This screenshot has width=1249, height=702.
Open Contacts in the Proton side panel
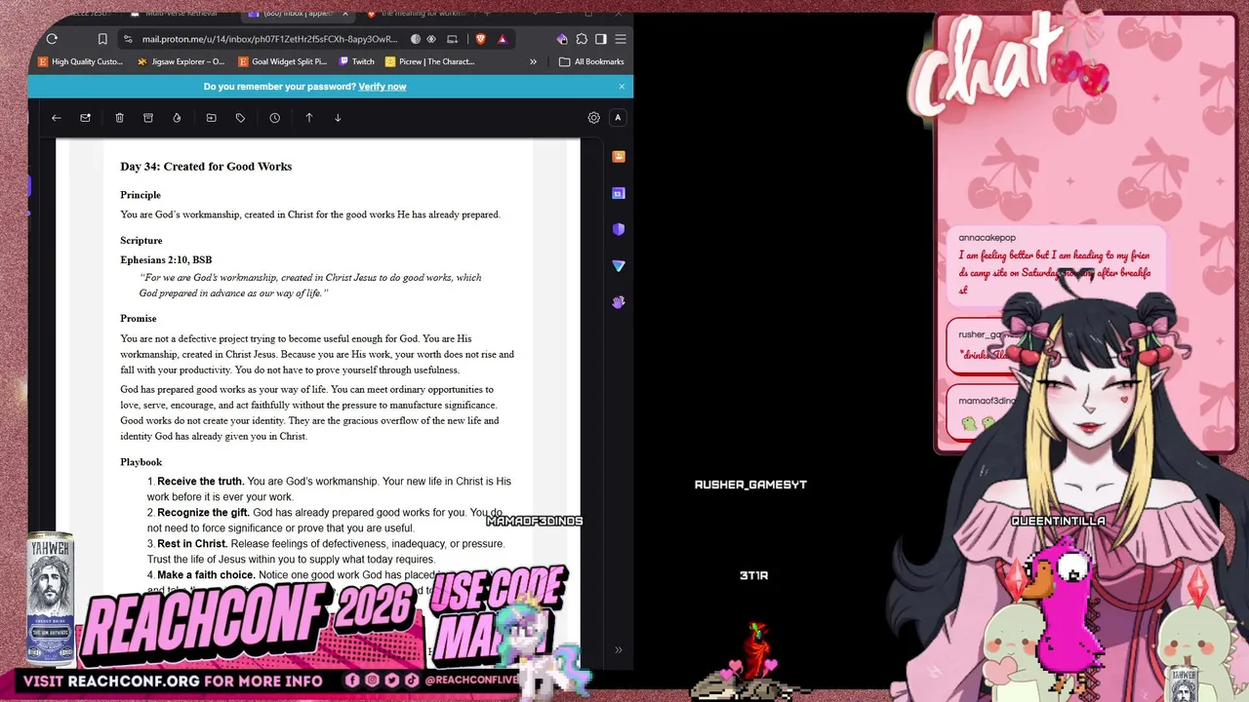[619, 157]
